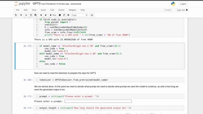Click the Jupyter logo
The image size is (203, 114).
23,4
